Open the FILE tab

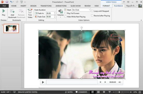coord(4,6)
